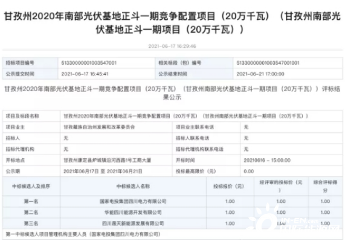345x241 pixels.
Task: Click the 中标候选人名称 column header
Action: tap(133, 187)
